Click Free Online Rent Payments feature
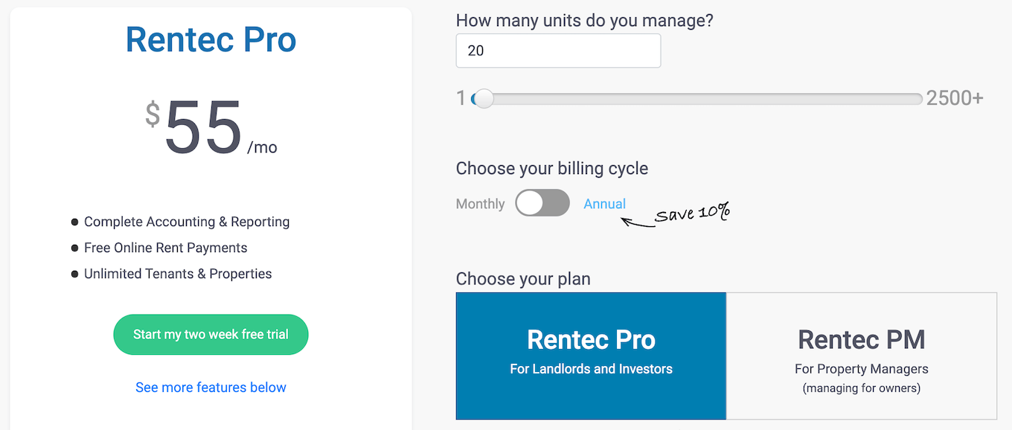Viewport: 1012px width, 430px height. (x=165, y=248)
